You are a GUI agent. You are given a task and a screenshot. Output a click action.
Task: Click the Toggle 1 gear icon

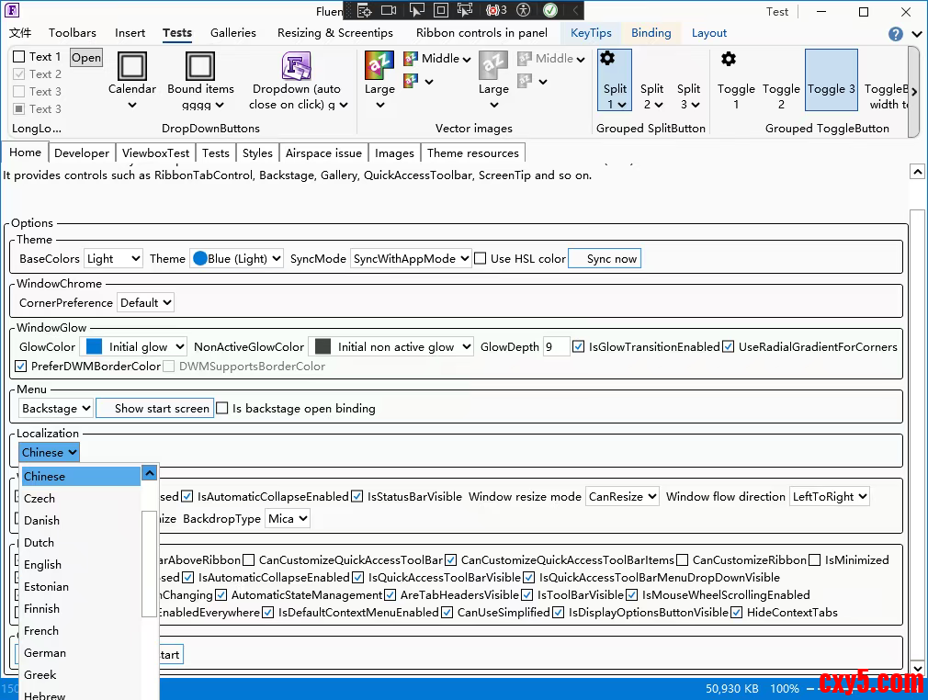click(x=729, y=59)
